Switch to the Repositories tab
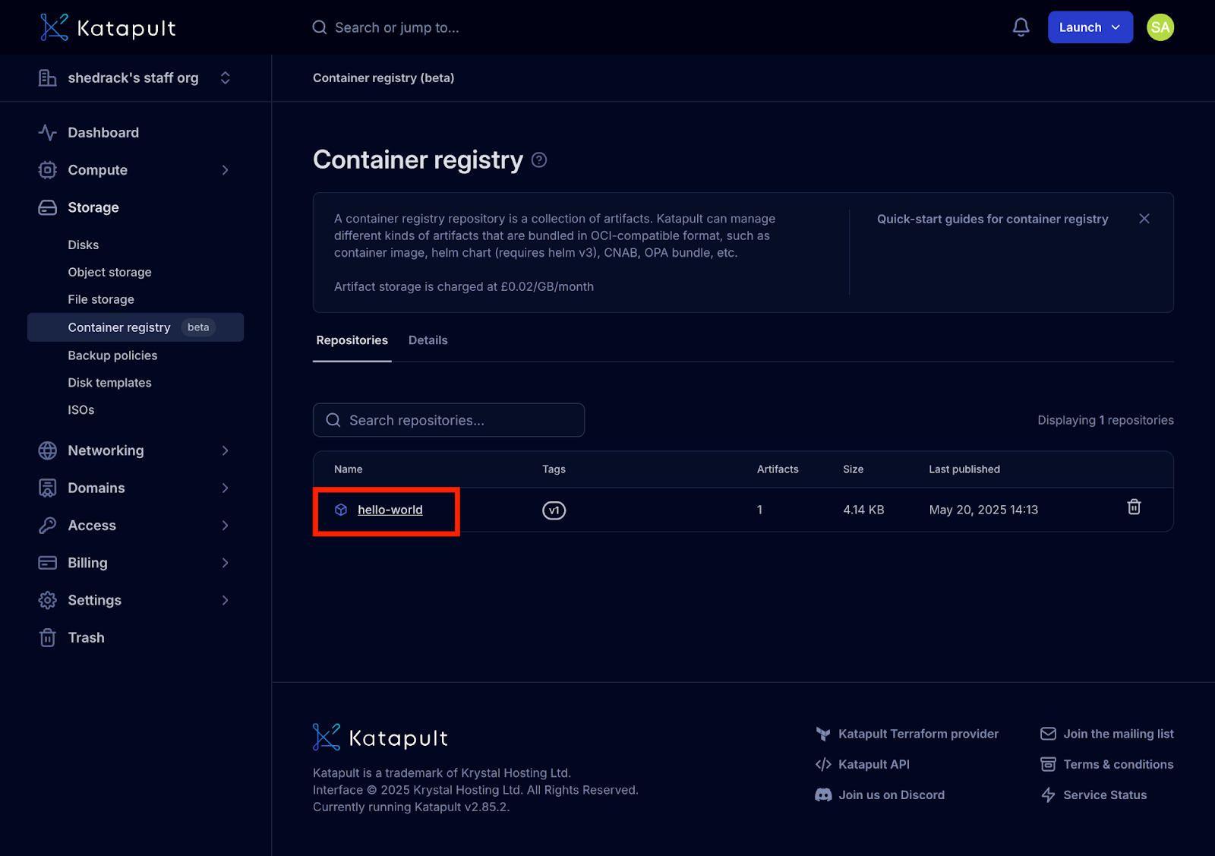 tap(352, 340)
